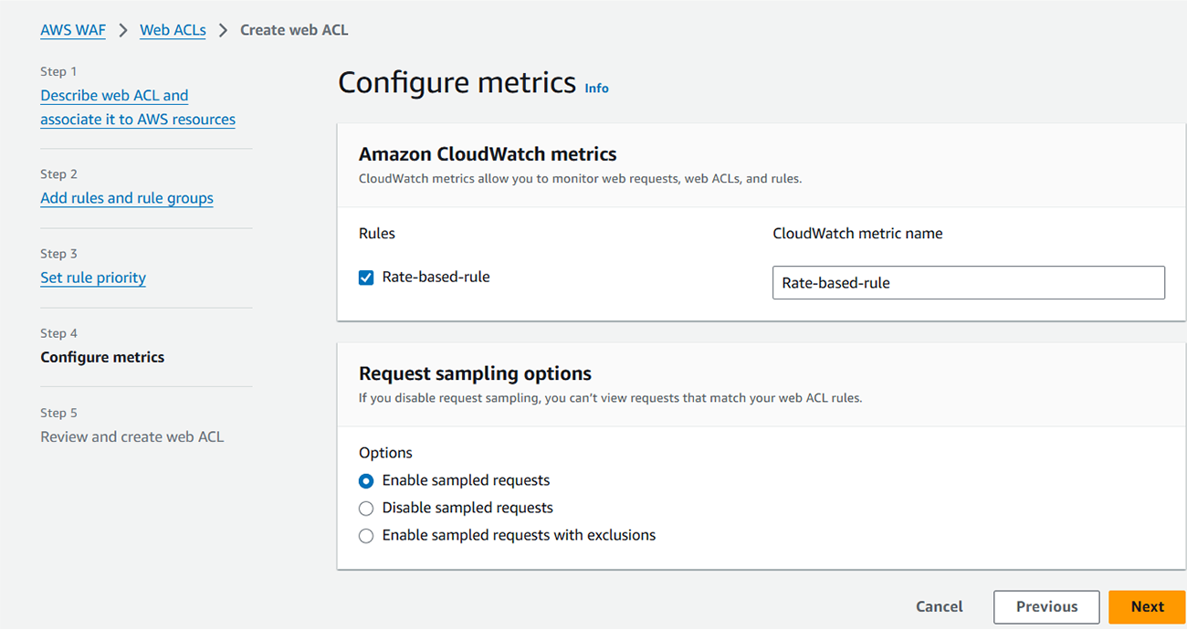Click the Previous button
Image resolution: width=1187 pixels, height=630 pixels.
[1046, 606]
